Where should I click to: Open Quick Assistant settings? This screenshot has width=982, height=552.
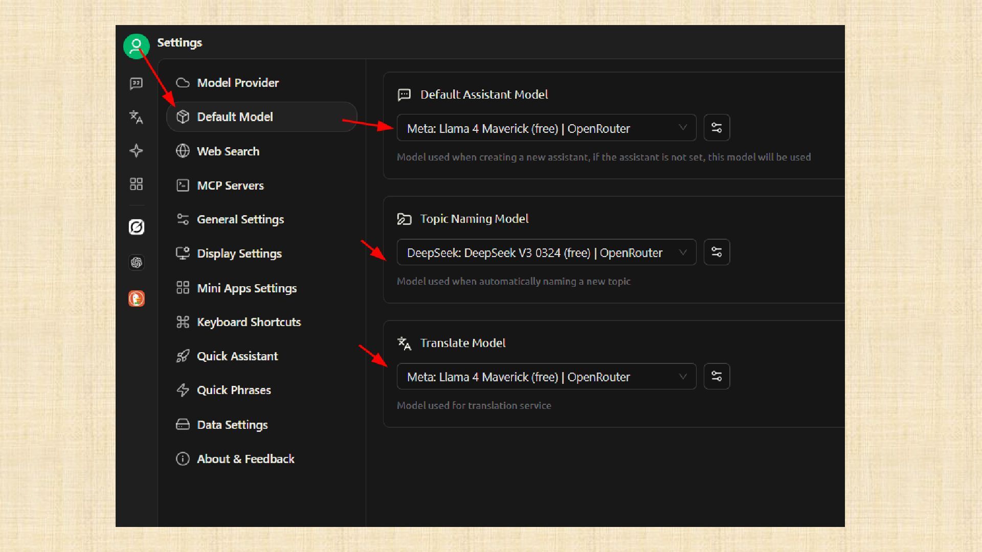261,356
